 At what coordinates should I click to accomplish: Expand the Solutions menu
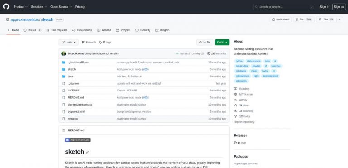[39, 7]
